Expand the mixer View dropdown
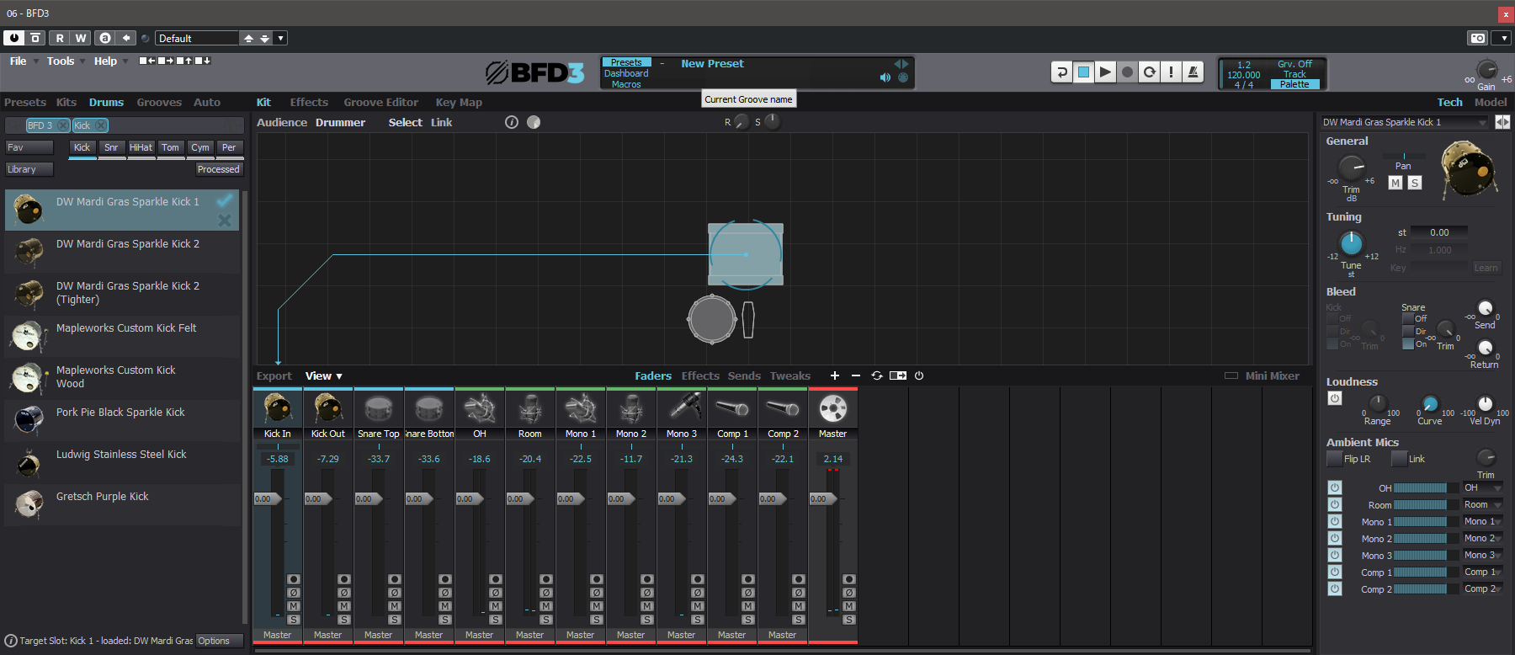 click(x=324, y=376)
